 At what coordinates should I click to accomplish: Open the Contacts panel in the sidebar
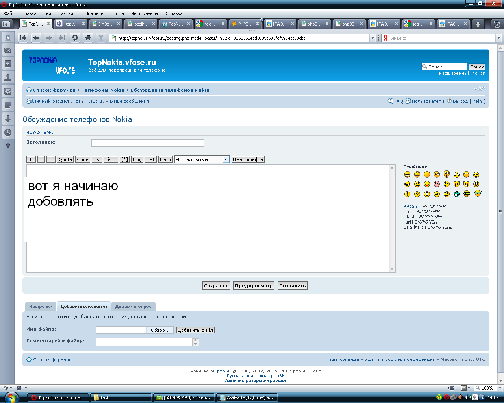coord(7,78)
